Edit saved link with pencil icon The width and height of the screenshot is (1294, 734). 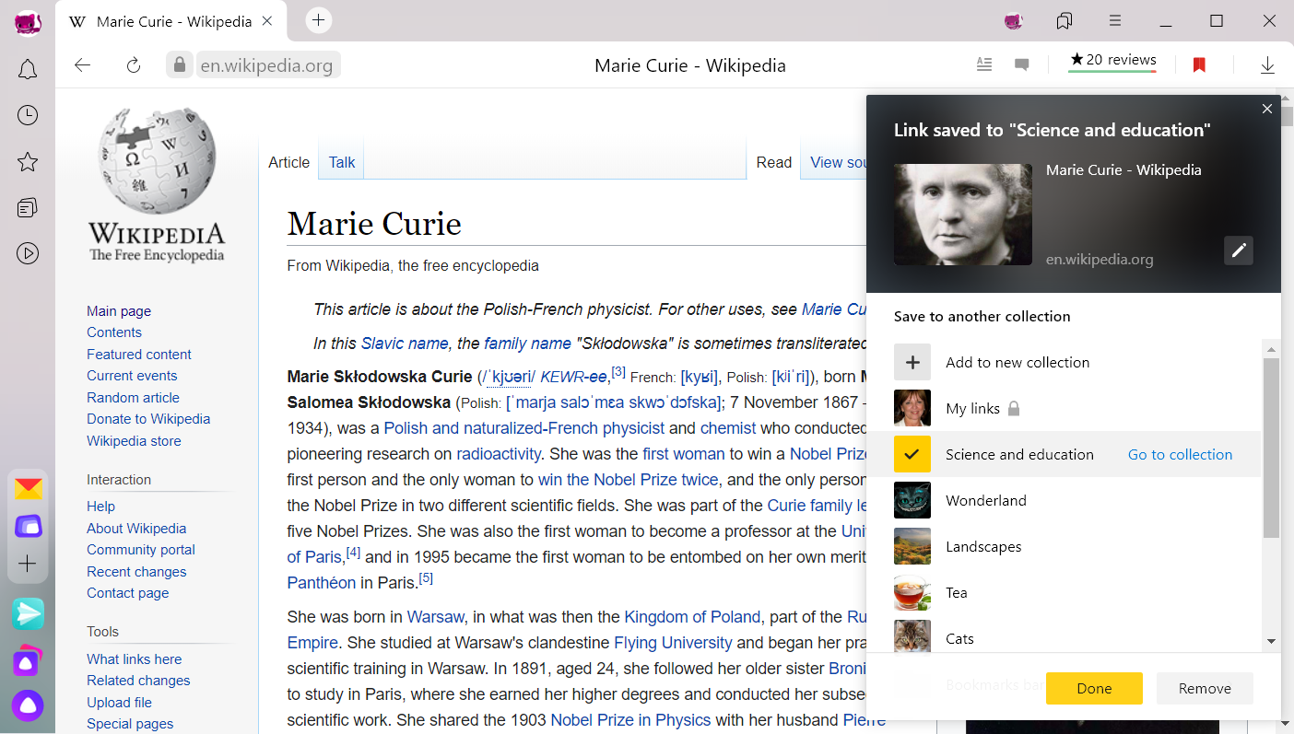[1239, 250]
